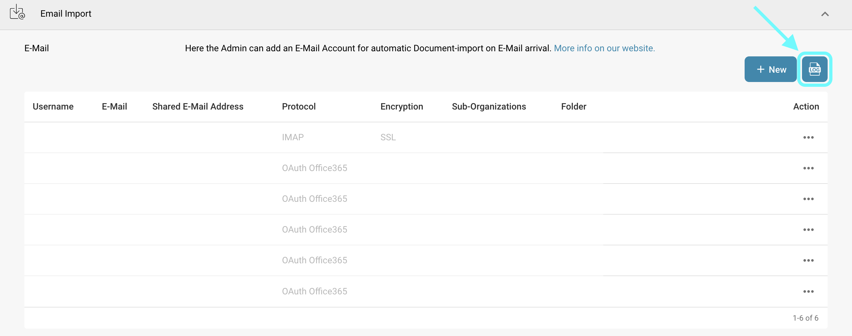Open the More info on our website link
Image resolution: width=852 pixels, height=336 pixels.
(x=604, y=48)
